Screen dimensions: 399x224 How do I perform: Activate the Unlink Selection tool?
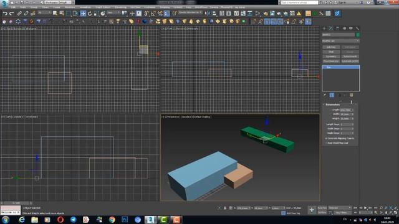point(26,13)
